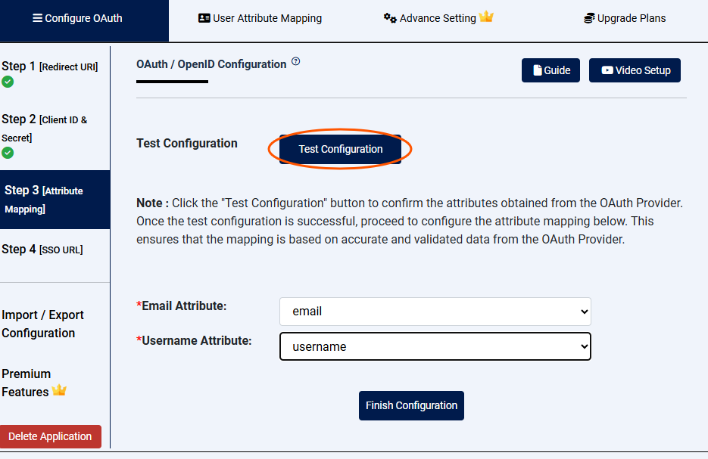Click the crown icon next to Advance Setting
Image resolution: width=708 pixels, height=459 pixels.
(x=486, y=17)
